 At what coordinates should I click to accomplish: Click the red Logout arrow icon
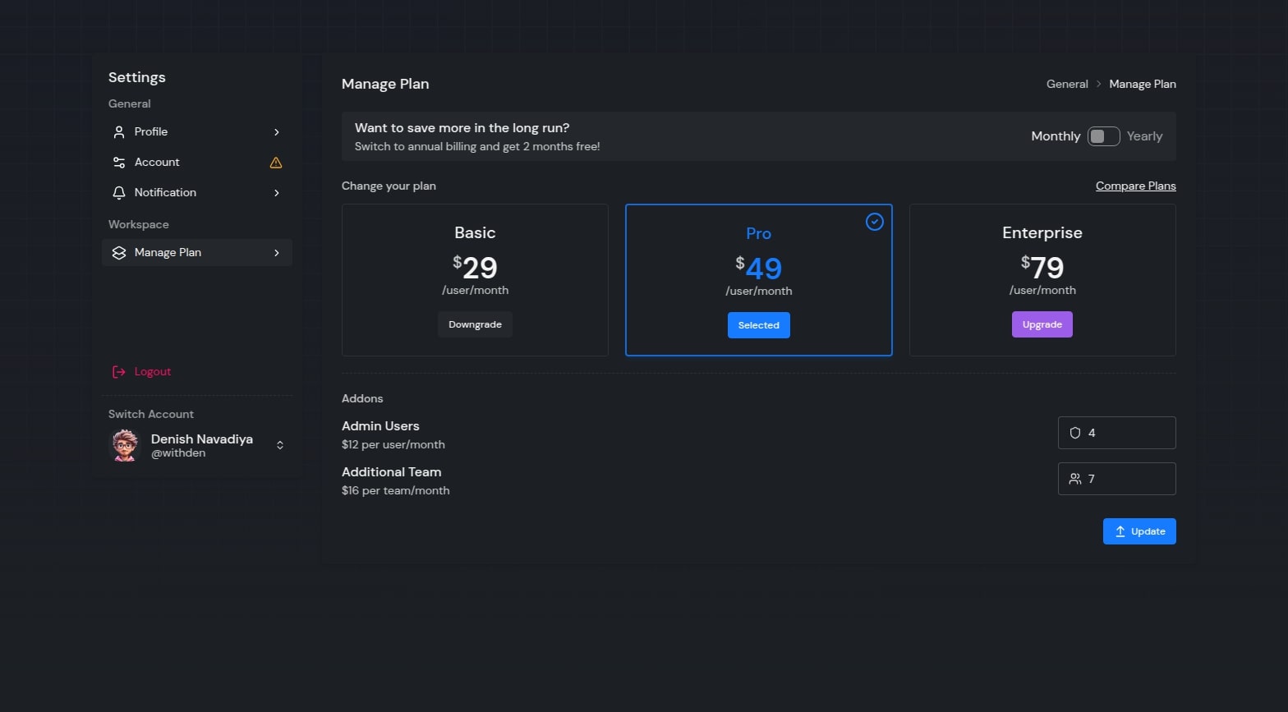point(119,372)
